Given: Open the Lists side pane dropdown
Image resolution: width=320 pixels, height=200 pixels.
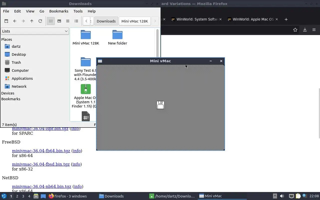Looking at the screenshot, I should pos(35,31).
